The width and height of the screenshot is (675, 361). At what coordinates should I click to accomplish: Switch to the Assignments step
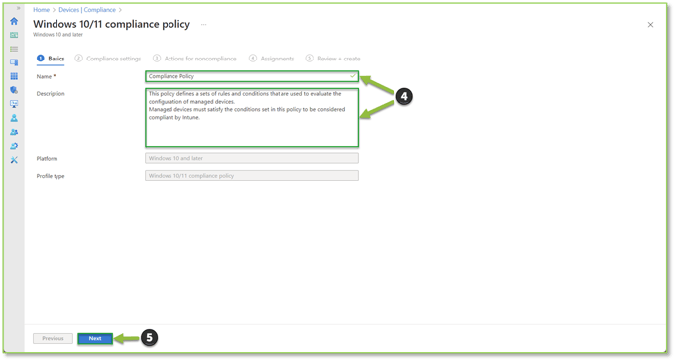coord(272,59)
